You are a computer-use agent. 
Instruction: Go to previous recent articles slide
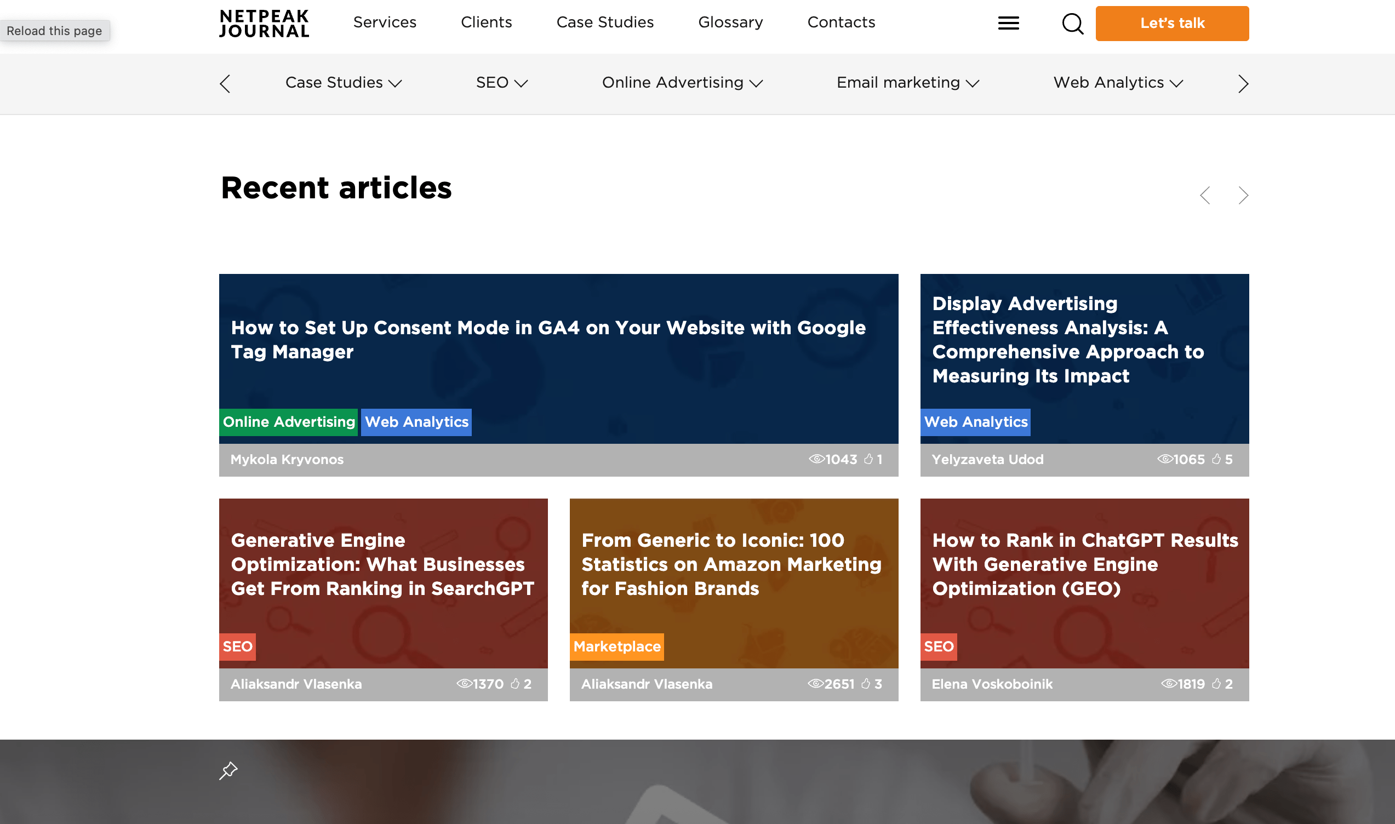pyautogui.click(x=1204, y=196)
